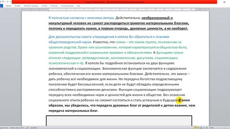Click the zoom out minus button
Screen dimensions: 230x129
click(x=216, y=128)
